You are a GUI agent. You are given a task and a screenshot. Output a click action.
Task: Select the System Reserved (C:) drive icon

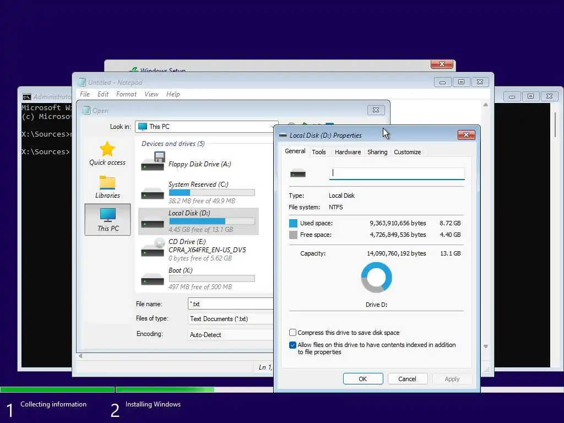pos(153,193)
